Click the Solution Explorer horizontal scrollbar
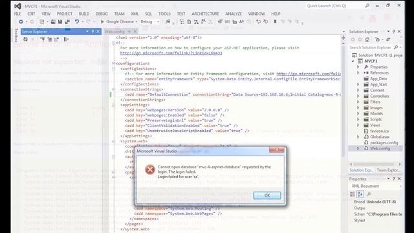The width and height of the screenshot is (414, 233). tap(375, 164)
